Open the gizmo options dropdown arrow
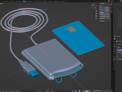The image size is (122, 92). [77, 91]
